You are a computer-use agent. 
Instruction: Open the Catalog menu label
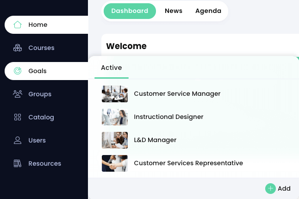(41, 118)
